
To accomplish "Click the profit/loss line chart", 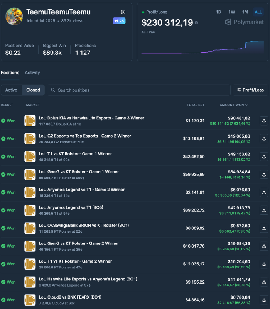I will click(x=202, y=47).
